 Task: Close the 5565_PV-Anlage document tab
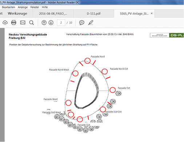[x=152, y=13]
